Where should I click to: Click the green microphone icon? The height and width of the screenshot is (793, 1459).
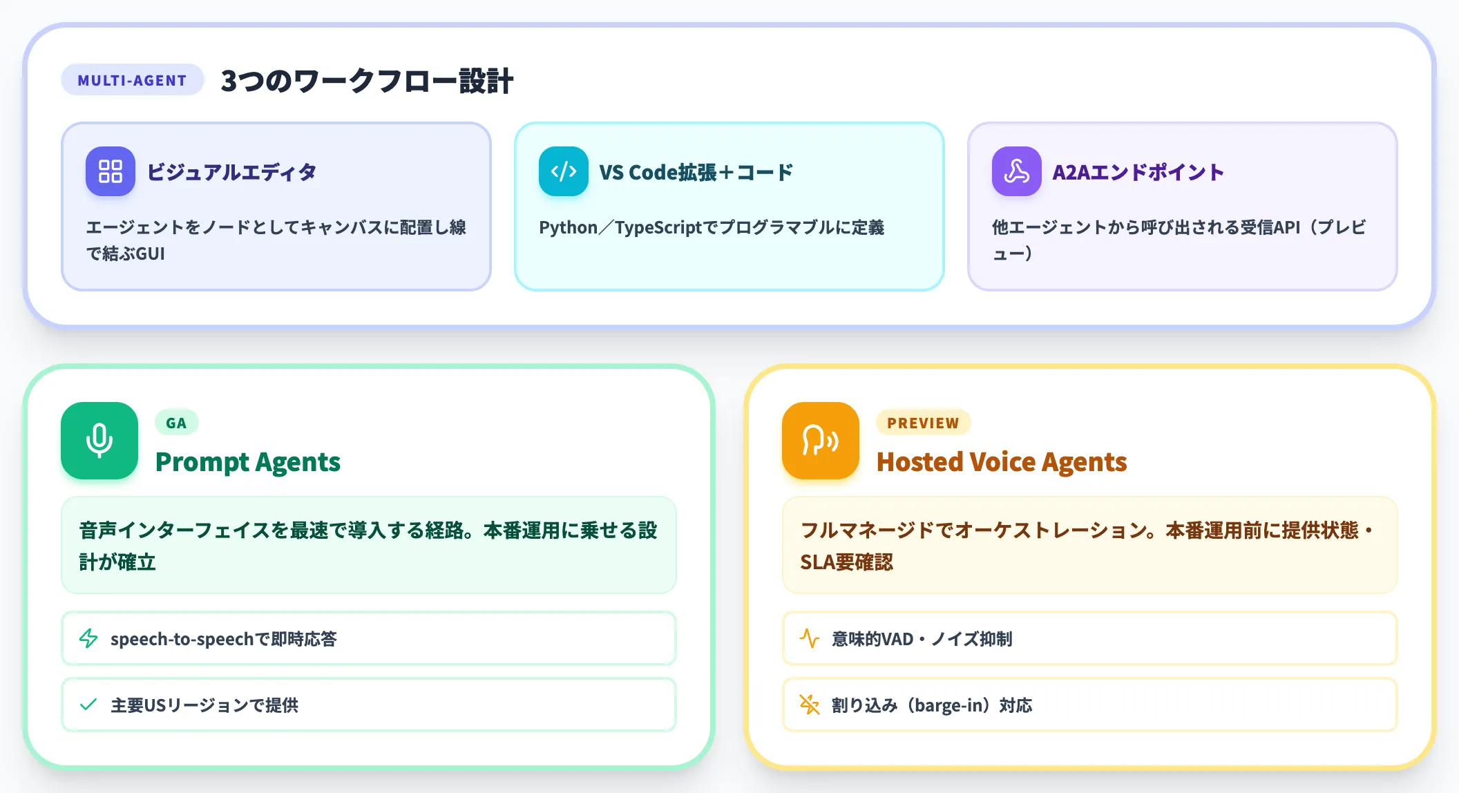(x=99, y=441)
